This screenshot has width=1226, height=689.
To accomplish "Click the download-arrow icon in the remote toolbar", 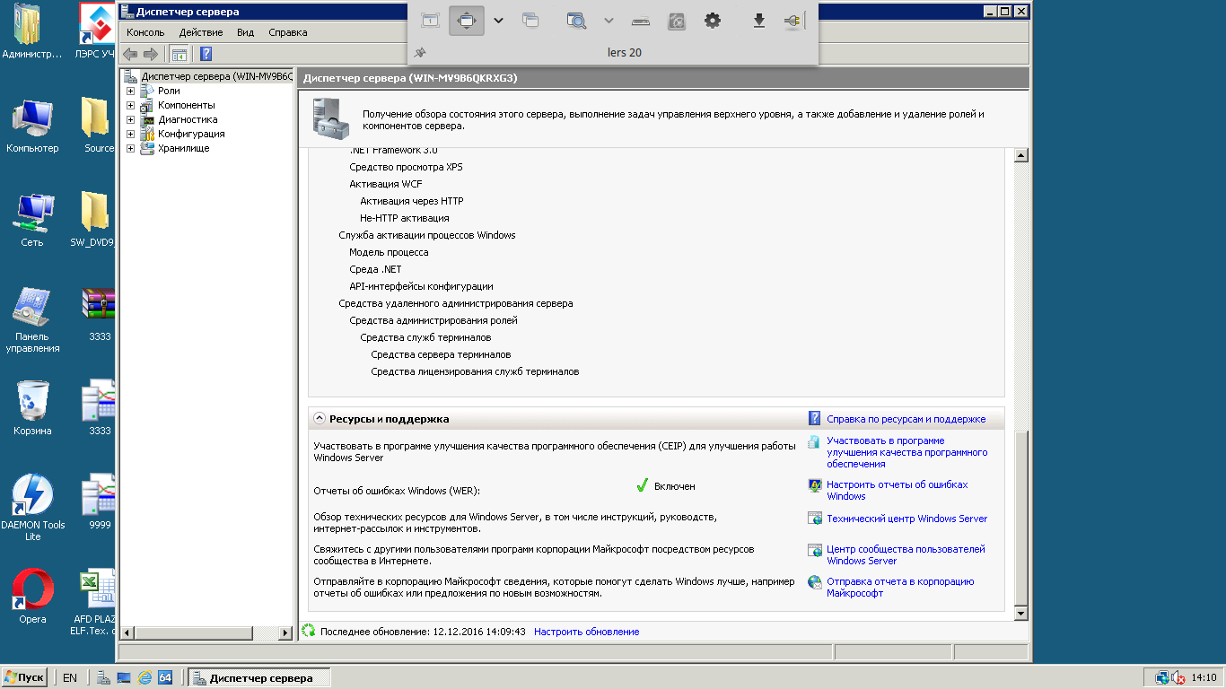I will 759,20.
